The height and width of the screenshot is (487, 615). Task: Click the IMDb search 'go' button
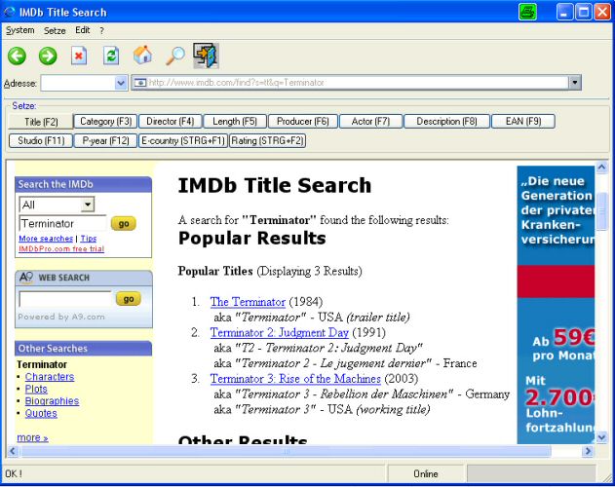click(124, 223)
